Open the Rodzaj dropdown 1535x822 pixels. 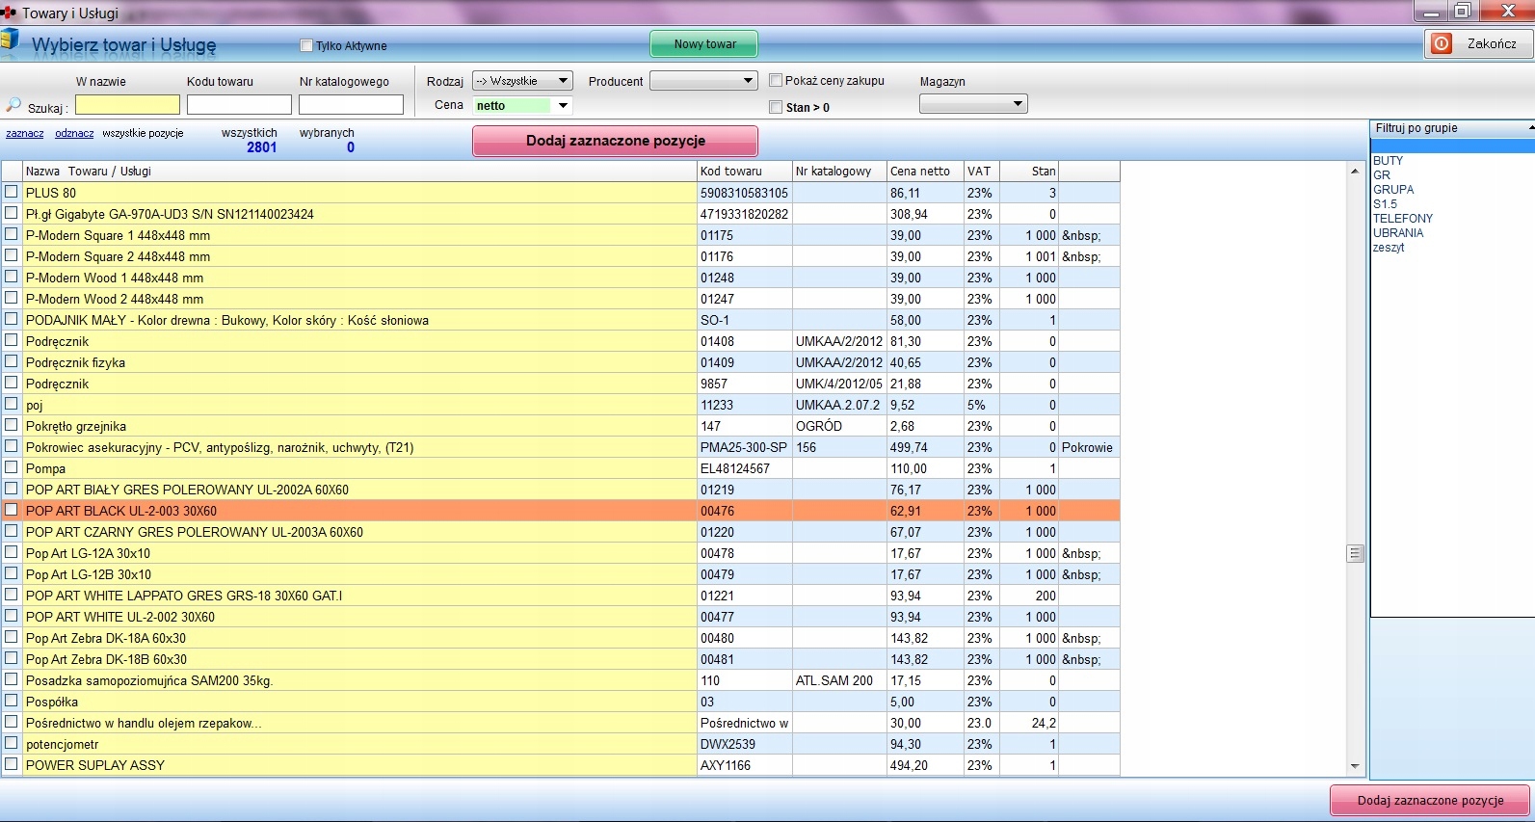tap(563, 81)
